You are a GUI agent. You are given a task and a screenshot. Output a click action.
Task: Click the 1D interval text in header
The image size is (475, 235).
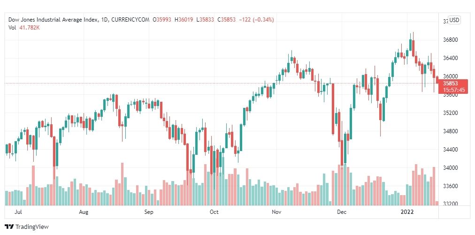(105, 20)
